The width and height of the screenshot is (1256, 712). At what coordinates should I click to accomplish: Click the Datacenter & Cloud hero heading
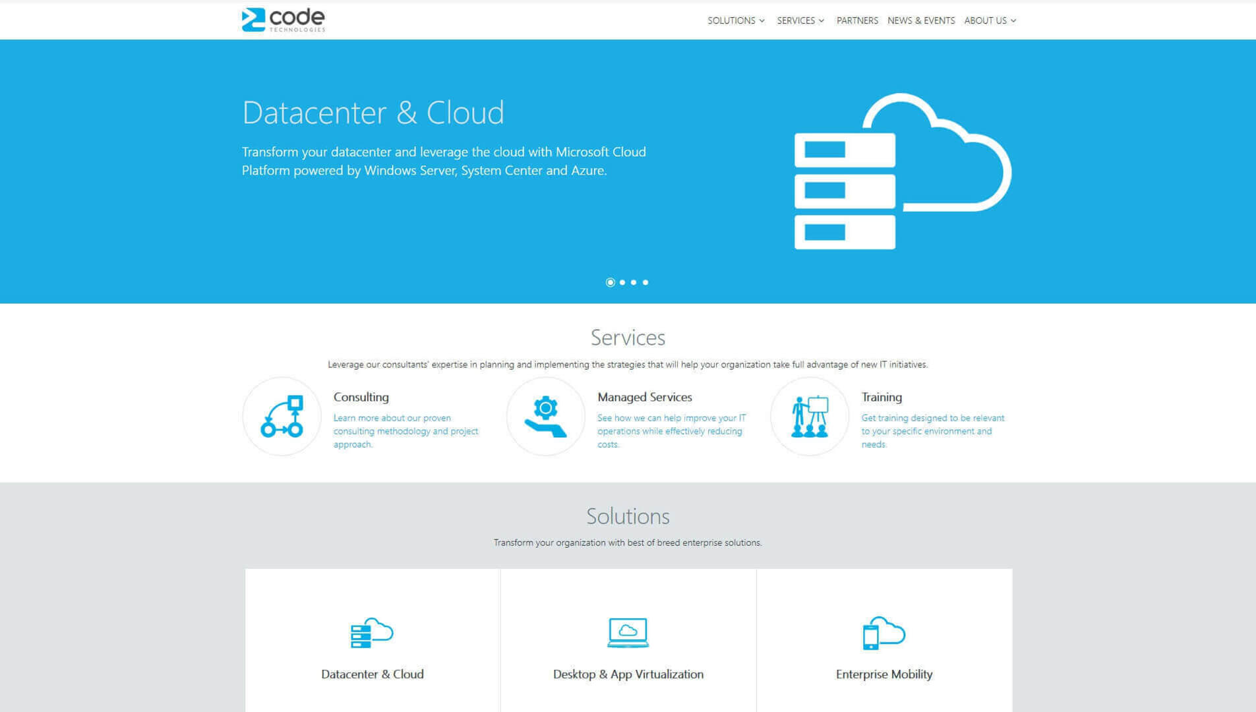[x=373, y=112]
